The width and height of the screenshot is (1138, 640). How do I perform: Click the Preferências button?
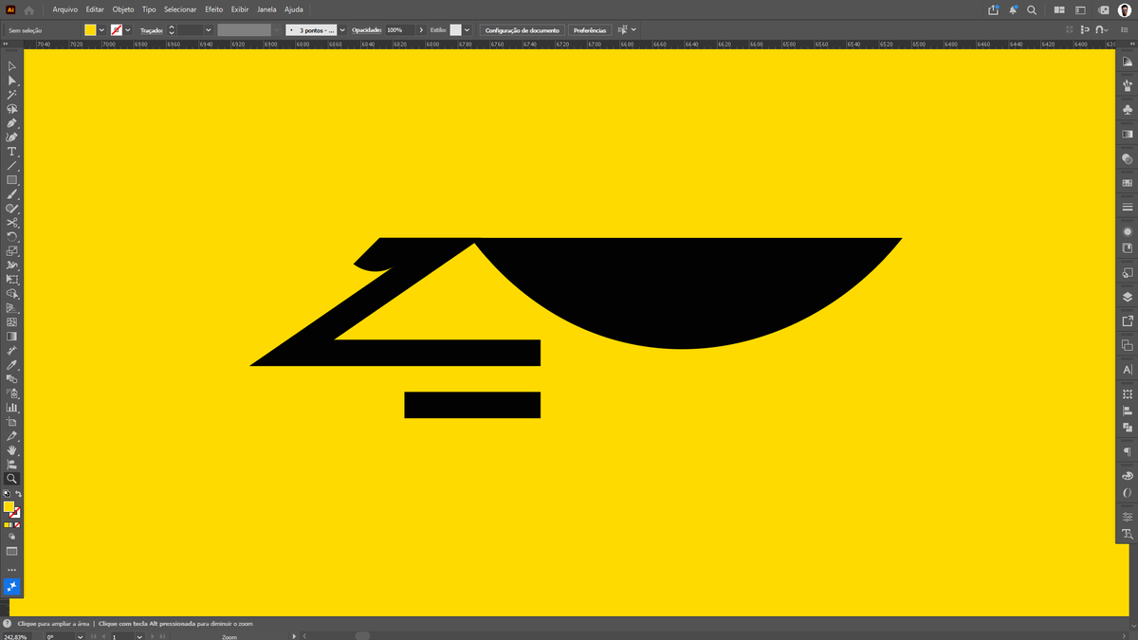[x=590, y=30]
